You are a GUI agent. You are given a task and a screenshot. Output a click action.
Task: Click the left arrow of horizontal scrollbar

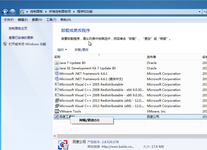click(55, 136)
